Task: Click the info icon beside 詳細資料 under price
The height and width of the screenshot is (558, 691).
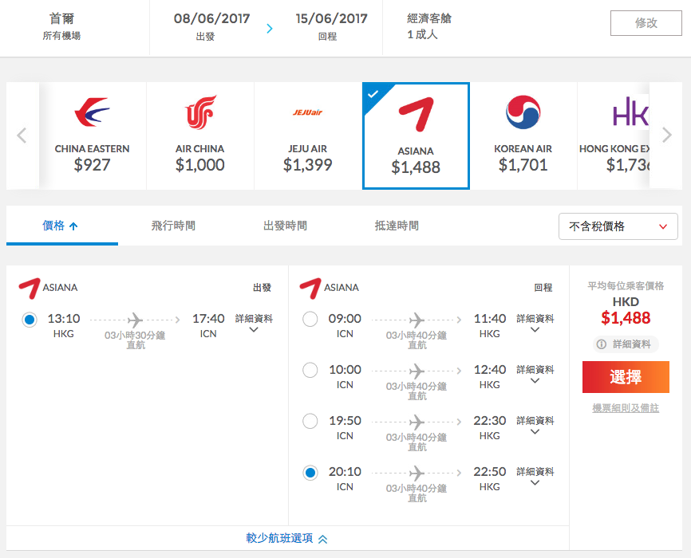Action: (x=602, y=344)
